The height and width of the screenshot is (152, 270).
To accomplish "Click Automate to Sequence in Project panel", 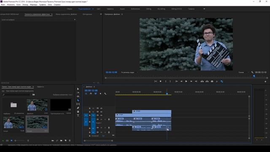I will coord(53,141).
